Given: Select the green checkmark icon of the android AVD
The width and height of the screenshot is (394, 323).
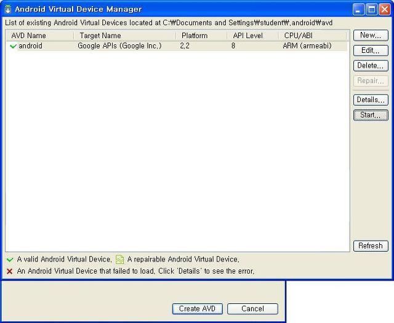Looking at the screenshot, I should [13, 46].
